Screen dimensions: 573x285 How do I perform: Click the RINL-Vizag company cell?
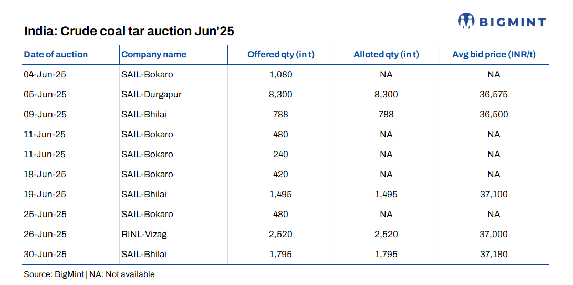pyautogui.click(x=144, y=234)
